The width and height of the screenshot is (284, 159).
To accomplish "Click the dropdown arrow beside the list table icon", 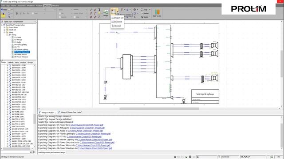I will point(117,11).
